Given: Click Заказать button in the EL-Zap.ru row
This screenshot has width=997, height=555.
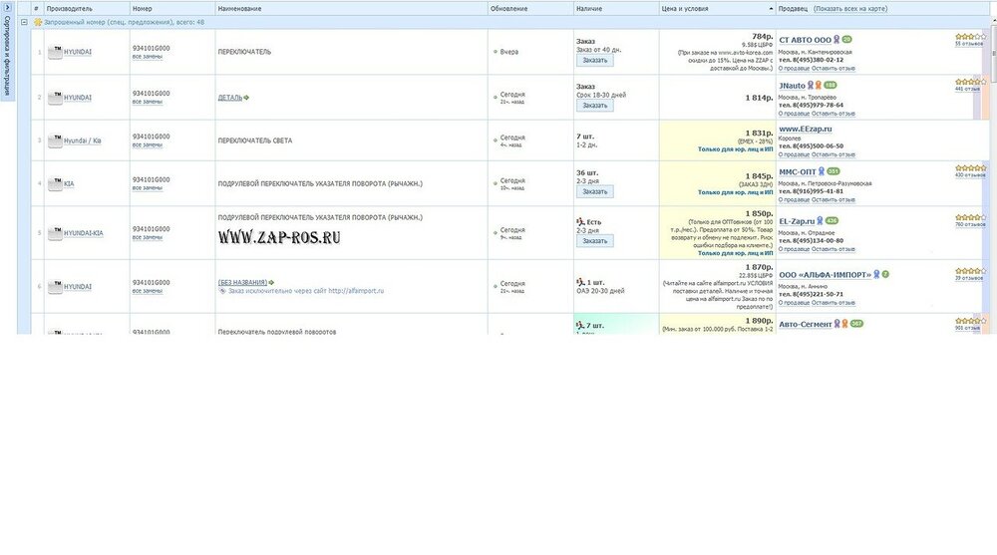Looking at the screenshot, I should (x=595, y=241).
